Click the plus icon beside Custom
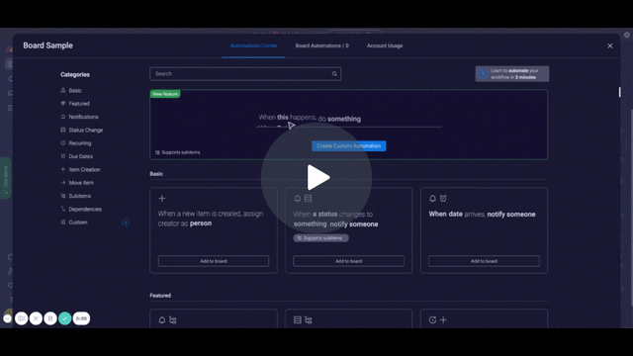Image resolution: width=633 pixels, height=356 pixels. click(x=126, y=222)
